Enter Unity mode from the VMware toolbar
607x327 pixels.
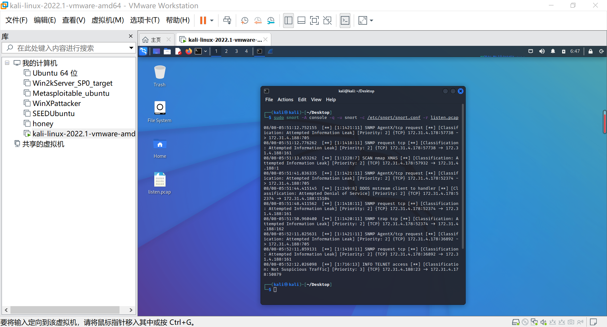click(328, 21)
